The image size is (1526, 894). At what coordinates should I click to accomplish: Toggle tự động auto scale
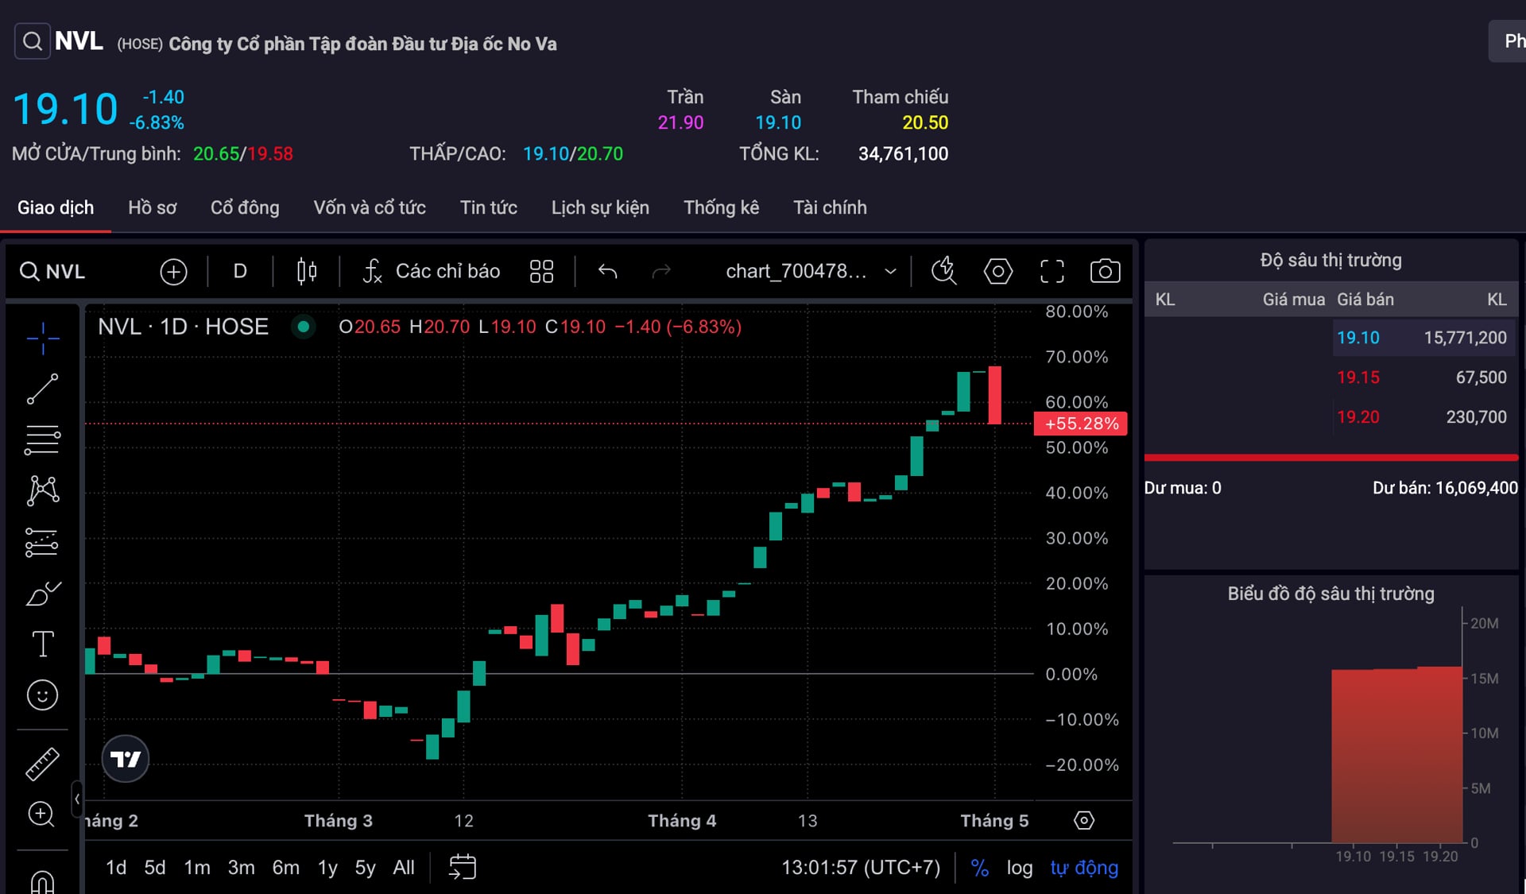(1084, 868)
